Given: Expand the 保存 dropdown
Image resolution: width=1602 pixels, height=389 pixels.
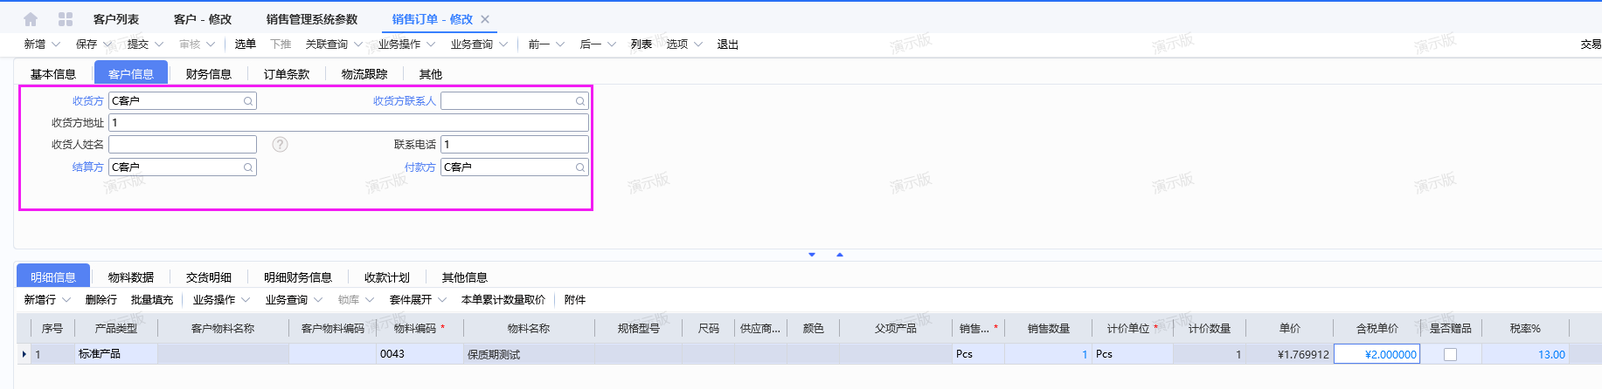Looking at the screenshot, I should pos(107,44).
